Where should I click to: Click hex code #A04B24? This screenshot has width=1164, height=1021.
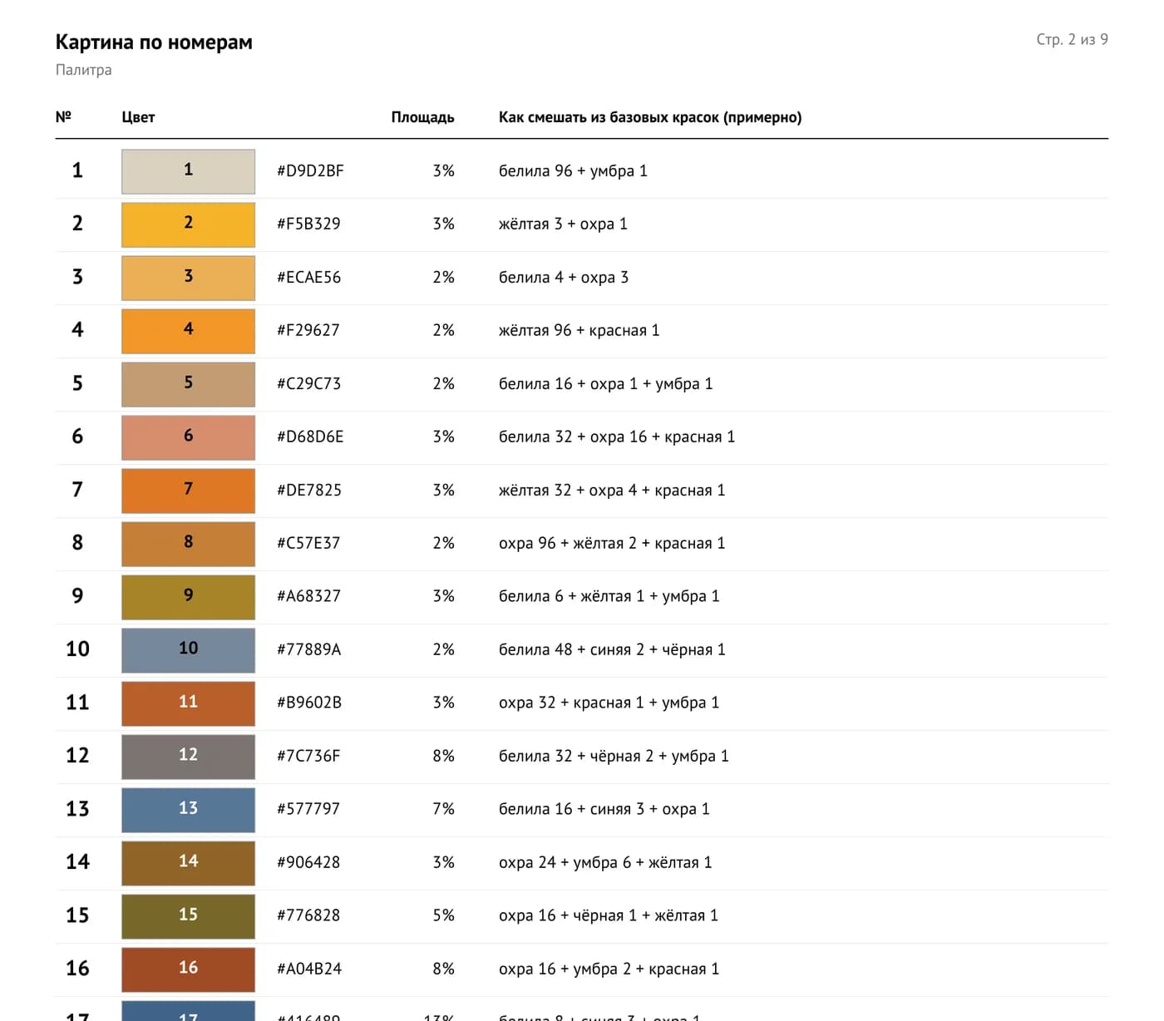309,969
